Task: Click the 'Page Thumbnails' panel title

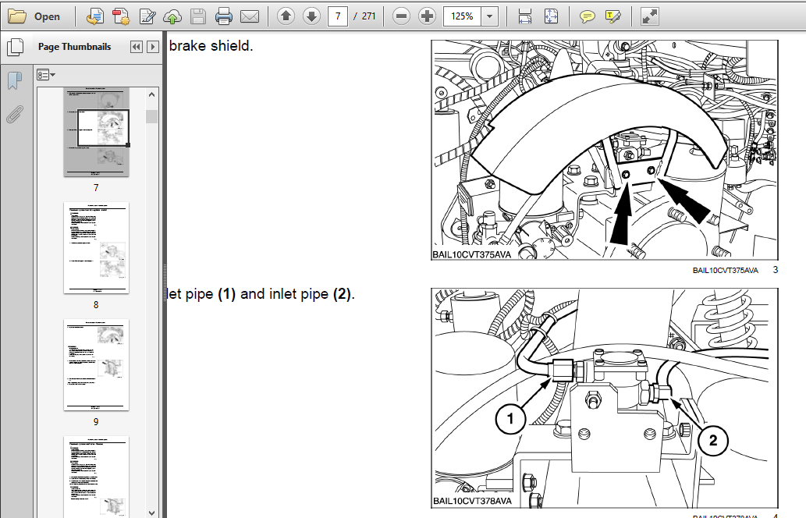Action: pos(75,47)
